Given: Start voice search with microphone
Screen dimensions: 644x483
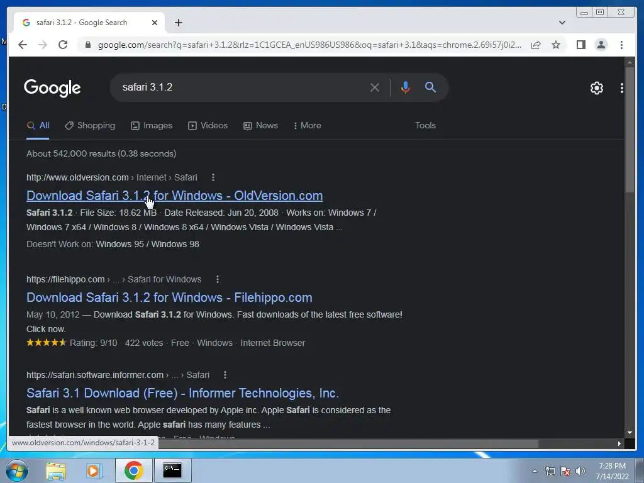Looking at the screenshot, I should pos(406,87).
